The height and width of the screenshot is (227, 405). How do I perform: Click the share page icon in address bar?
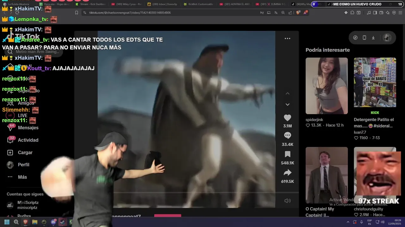click(290, 13)
